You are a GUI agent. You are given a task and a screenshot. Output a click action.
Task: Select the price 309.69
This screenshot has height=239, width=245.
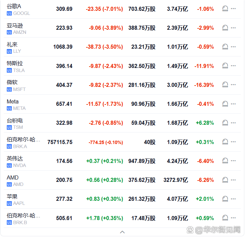64,9
